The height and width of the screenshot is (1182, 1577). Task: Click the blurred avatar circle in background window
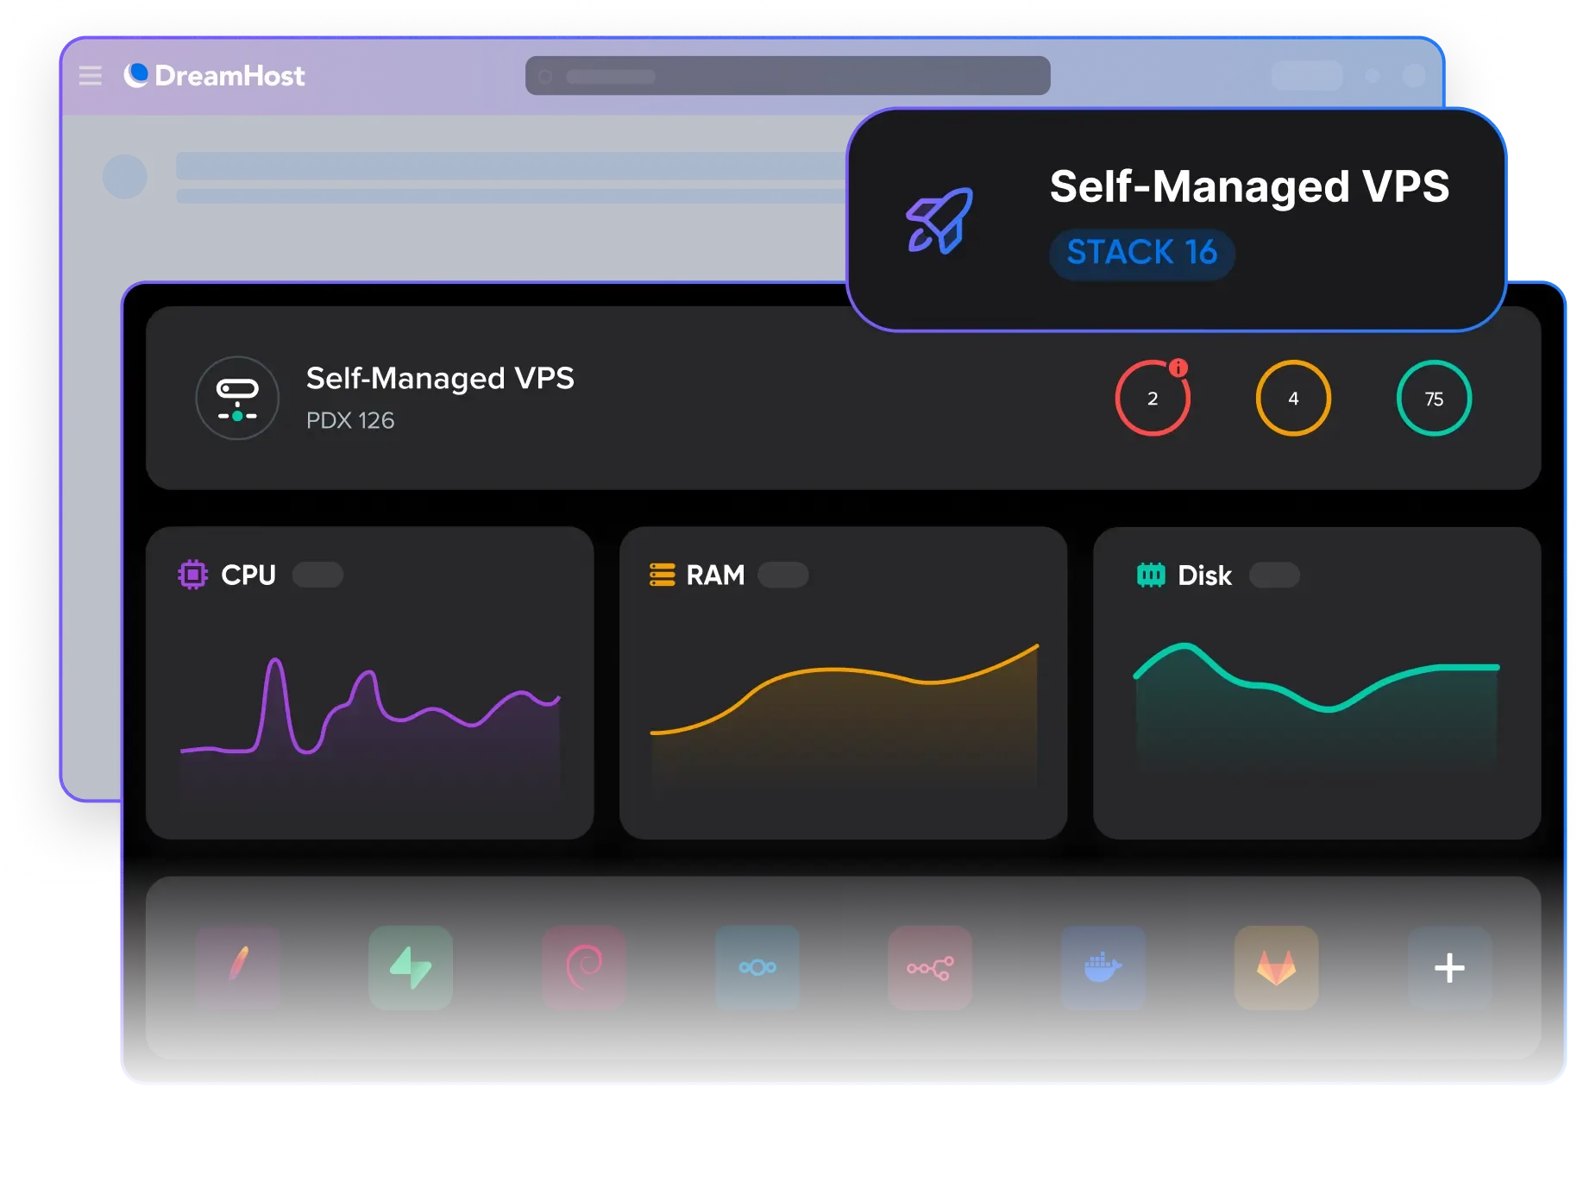point(124,176)
